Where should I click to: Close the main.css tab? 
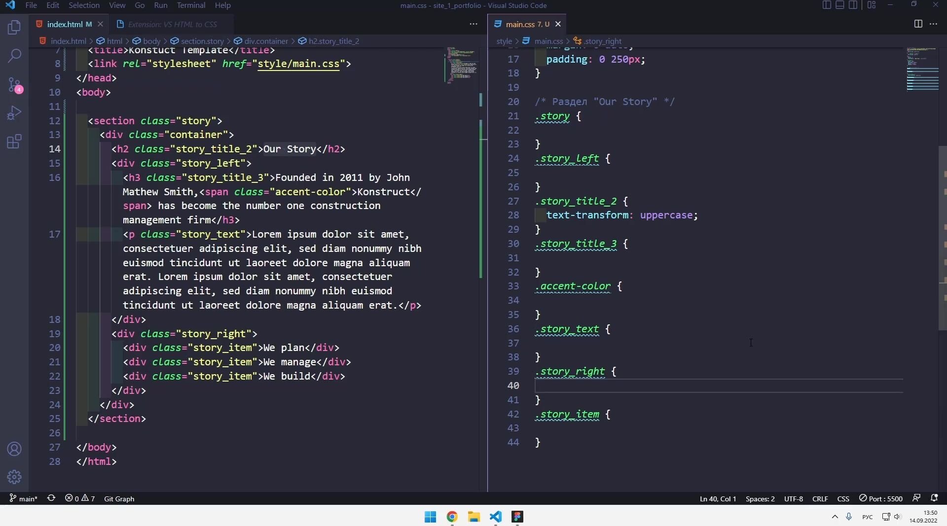pos(558,24)
